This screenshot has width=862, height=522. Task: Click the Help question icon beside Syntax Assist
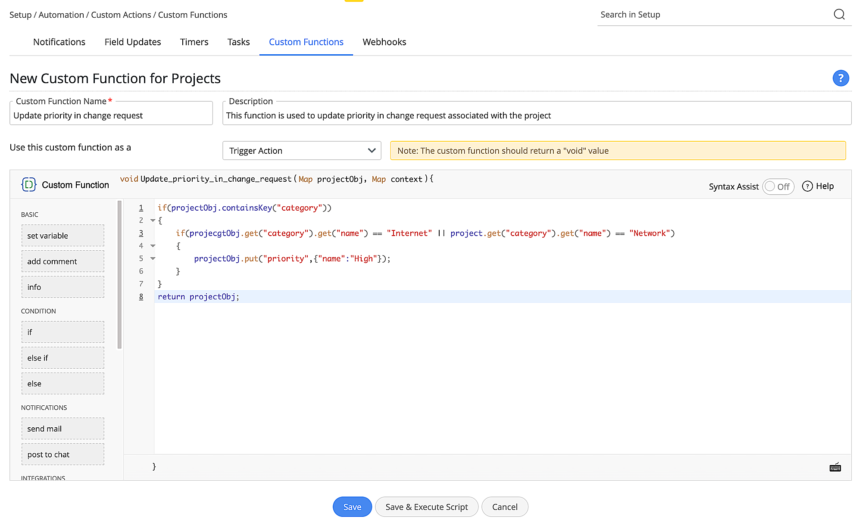click(808, 186)
